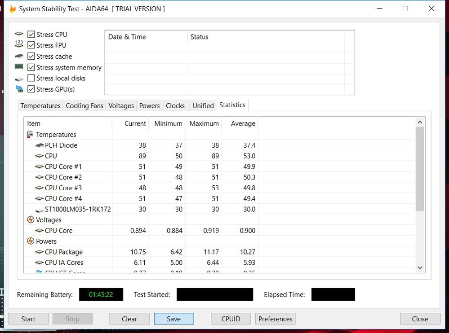Click the chip icon beside CPU Core #4
The image size is (449, 333).
click(40, 199)
